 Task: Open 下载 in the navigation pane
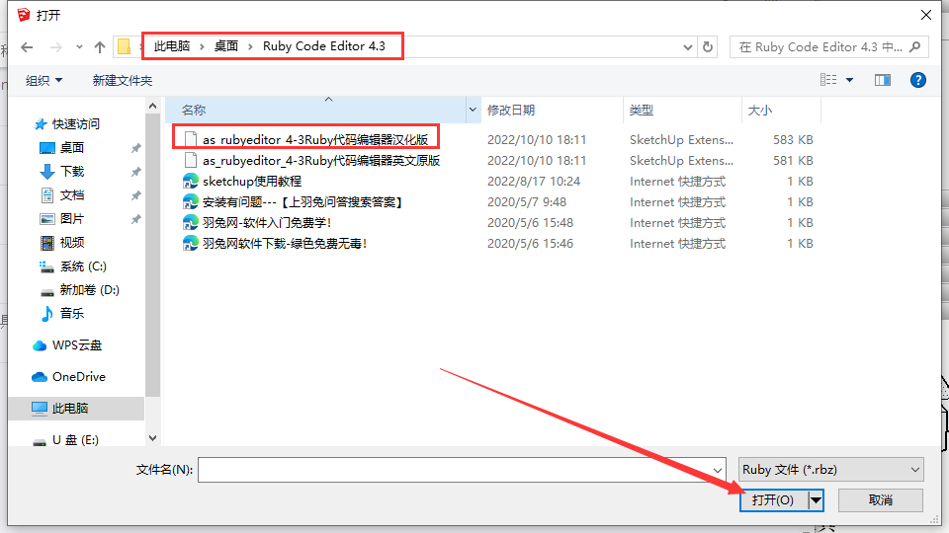pyautogui.click(x=71, y=171)
